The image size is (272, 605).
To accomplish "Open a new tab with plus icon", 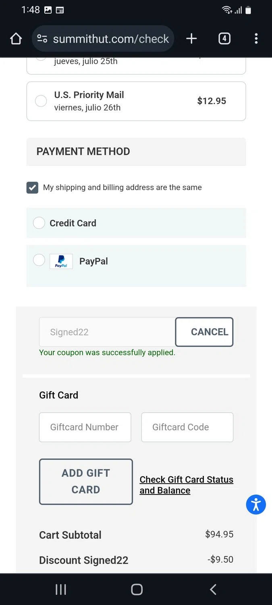I will coord(191,39).
